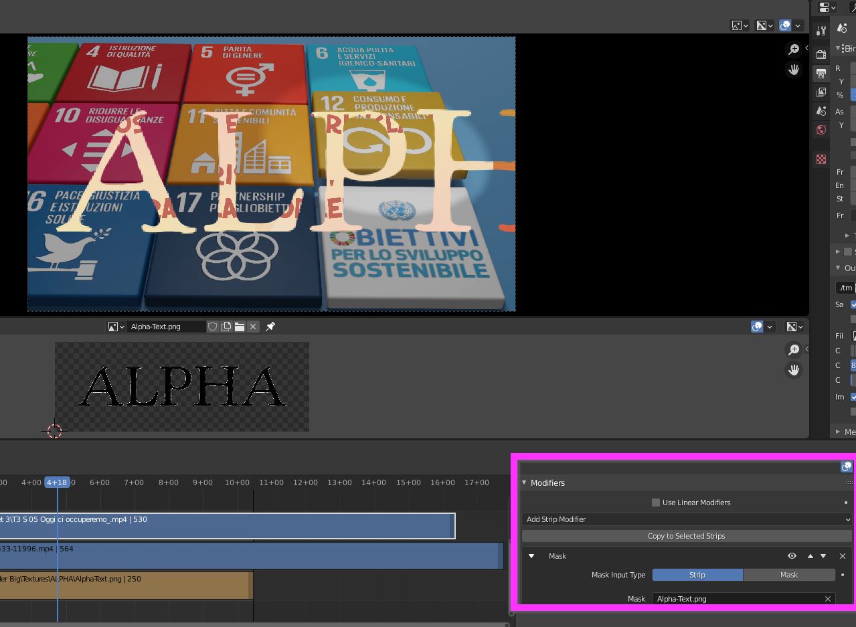856x627 pixels.
Task: Create new image copy icon
Action: tap(226, 327)
